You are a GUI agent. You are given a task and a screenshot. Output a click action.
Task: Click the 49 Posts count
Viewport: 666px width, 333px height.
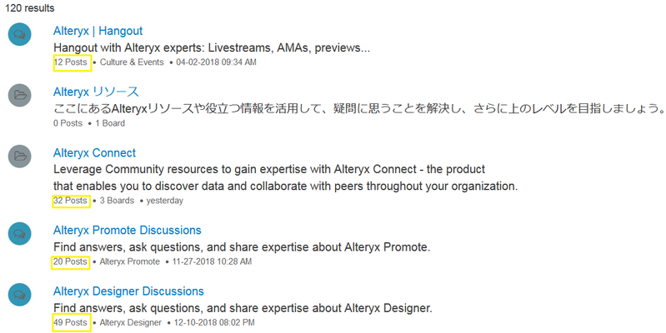pyautogui.click(x=71, y=322)
